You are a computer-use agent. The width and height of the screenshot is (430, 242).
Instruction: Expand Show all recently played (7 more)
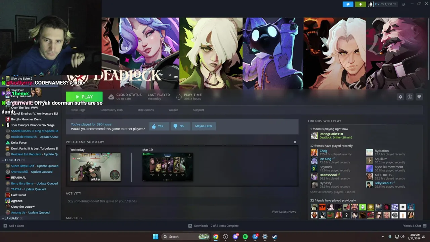pyautogui.click(x=332, y=192)
